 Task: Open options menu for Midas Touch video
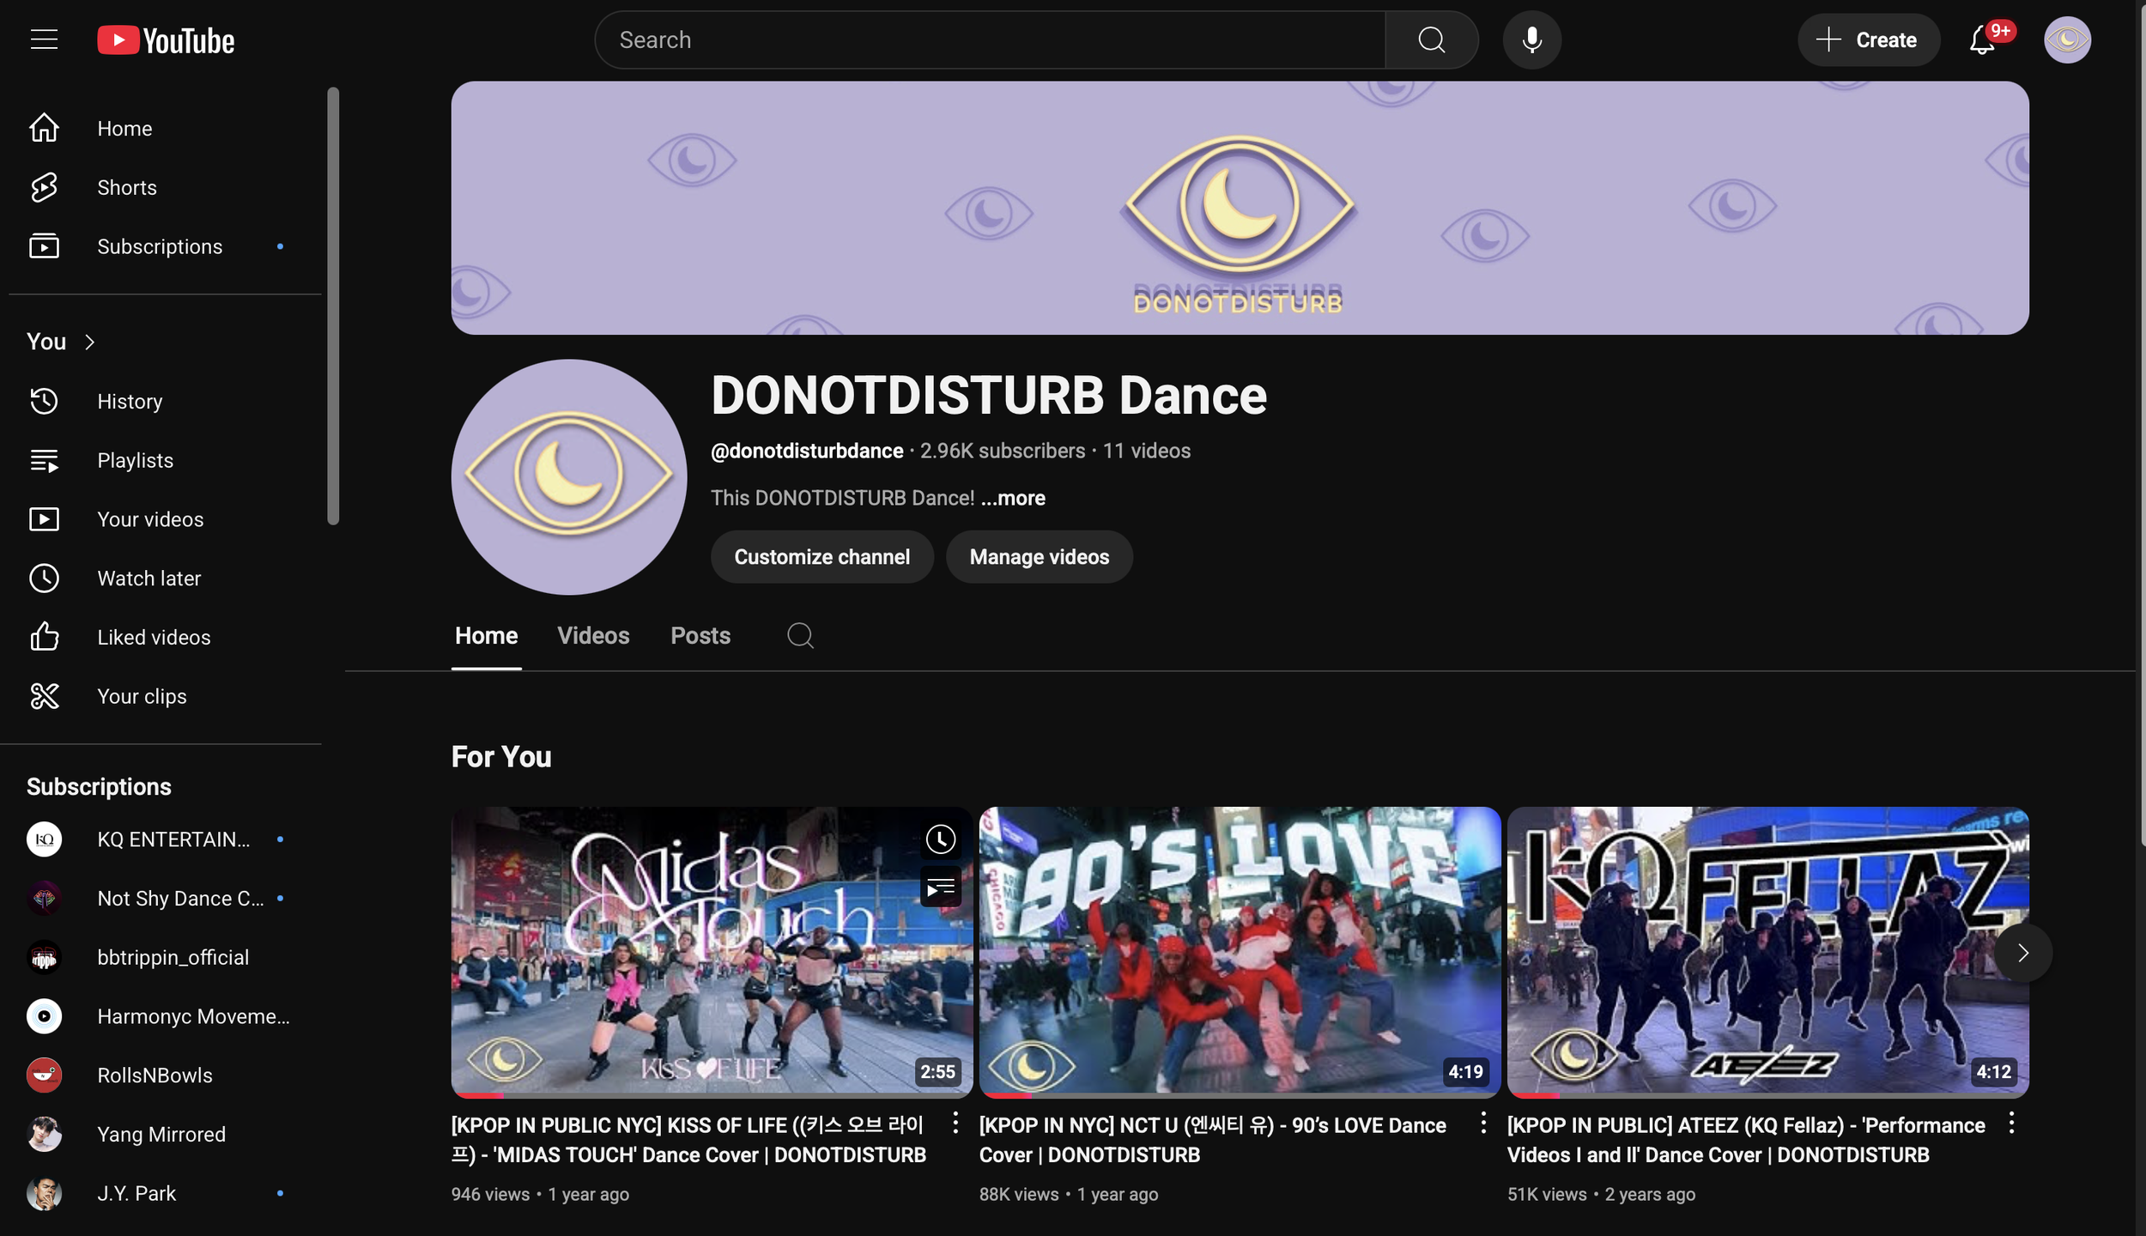click(955, 1123)
